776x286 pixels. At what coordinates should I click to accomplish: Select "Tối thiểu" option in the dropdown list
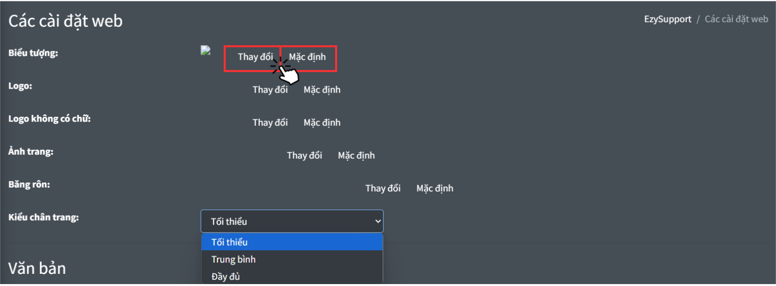pos(230,242)
